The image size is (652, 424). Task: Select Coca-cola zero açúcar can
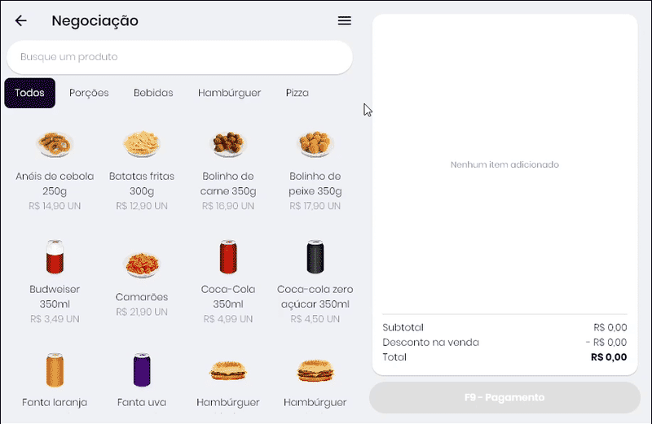315,257
